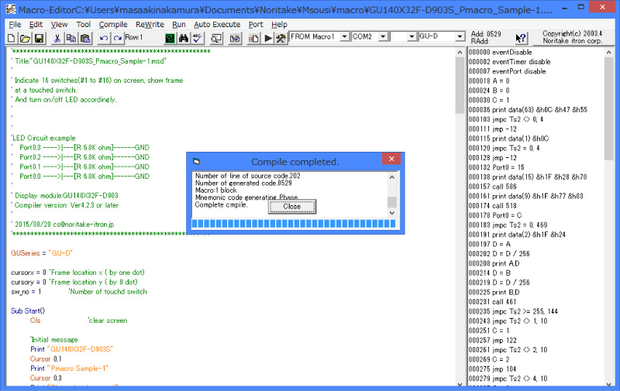620x391 pixels.
Task: Open the Compile menu
Action: click(113, 24)
